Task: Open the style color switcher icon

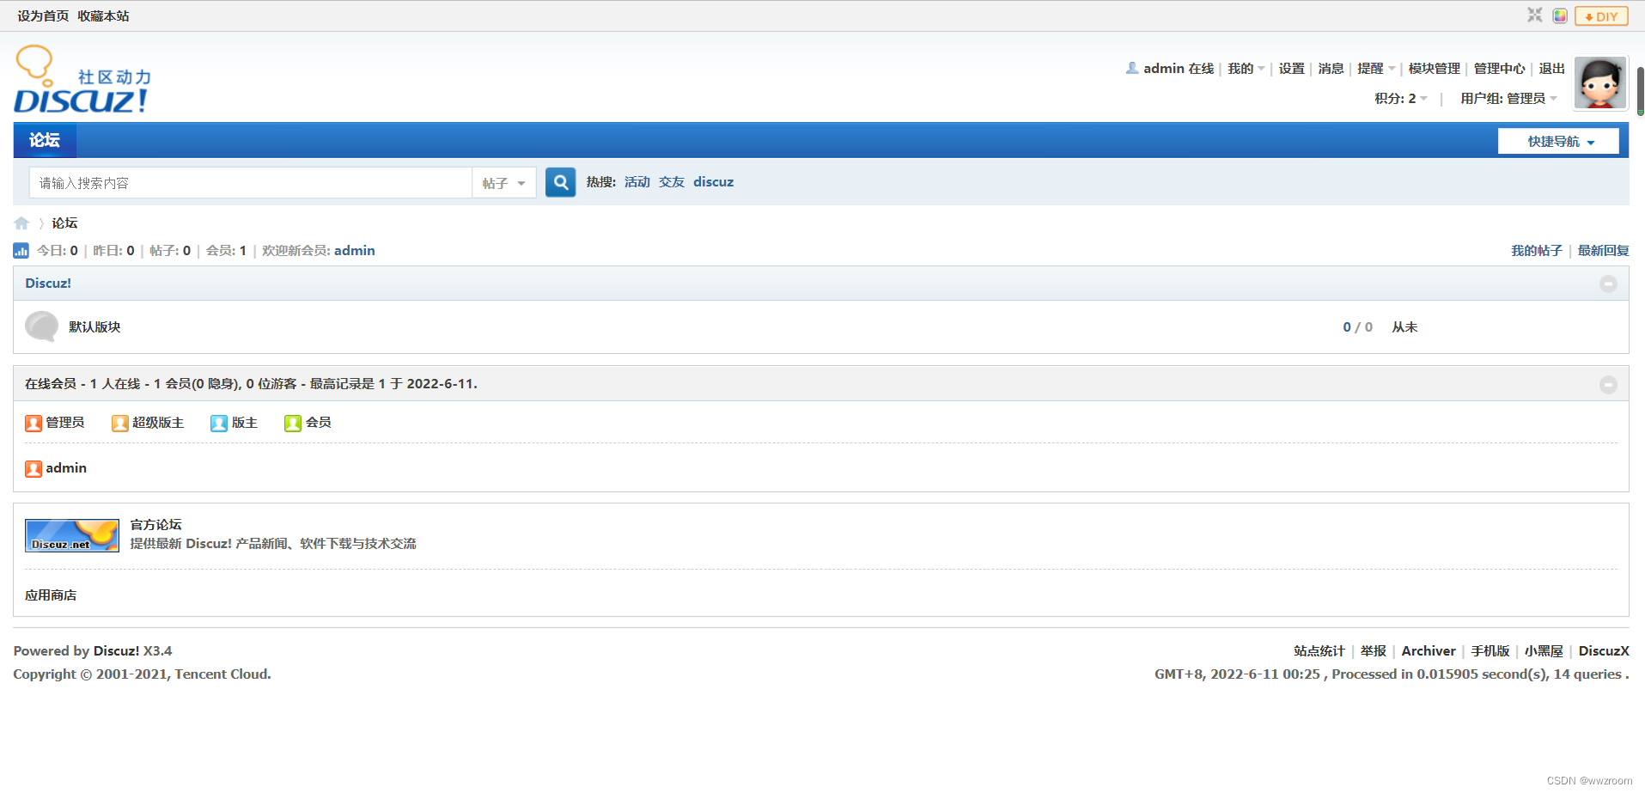Action: pos(1560,15)
